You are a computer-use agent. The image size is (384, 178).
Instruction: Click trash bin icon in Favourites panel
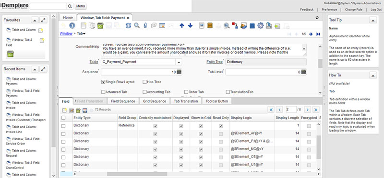click(10, 54)
